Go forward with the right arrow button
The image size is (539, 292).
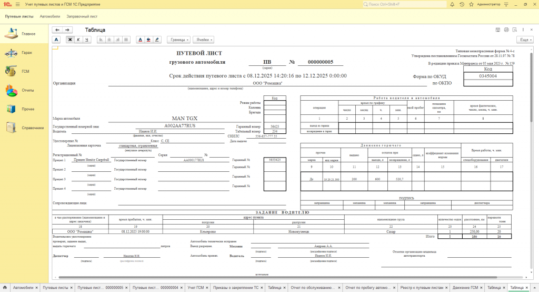coord(67,30)
